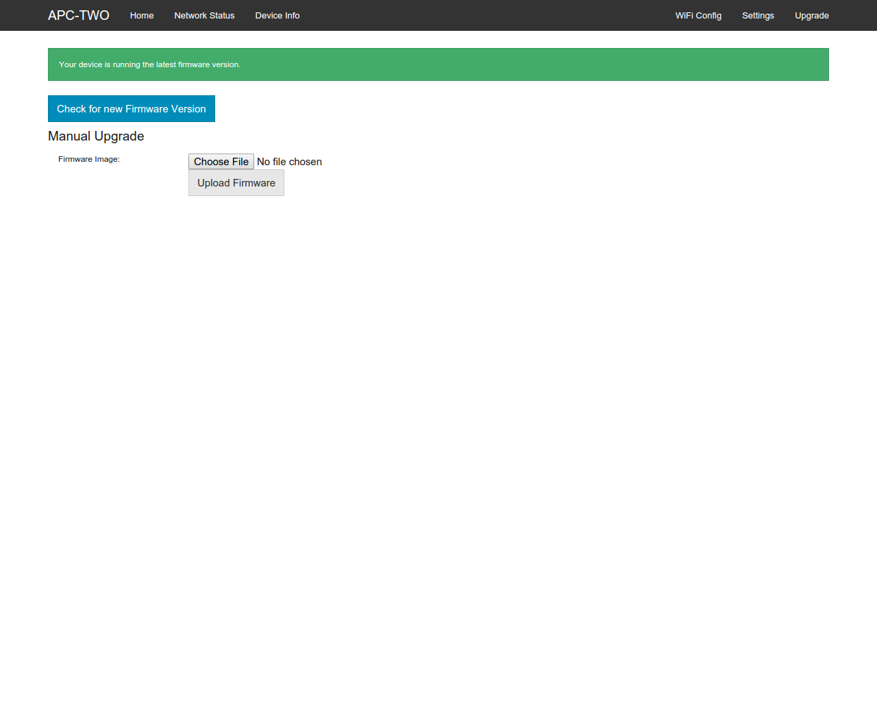
Task: Click the APC-TWO brand logo
Action: [x=78, y=15]
